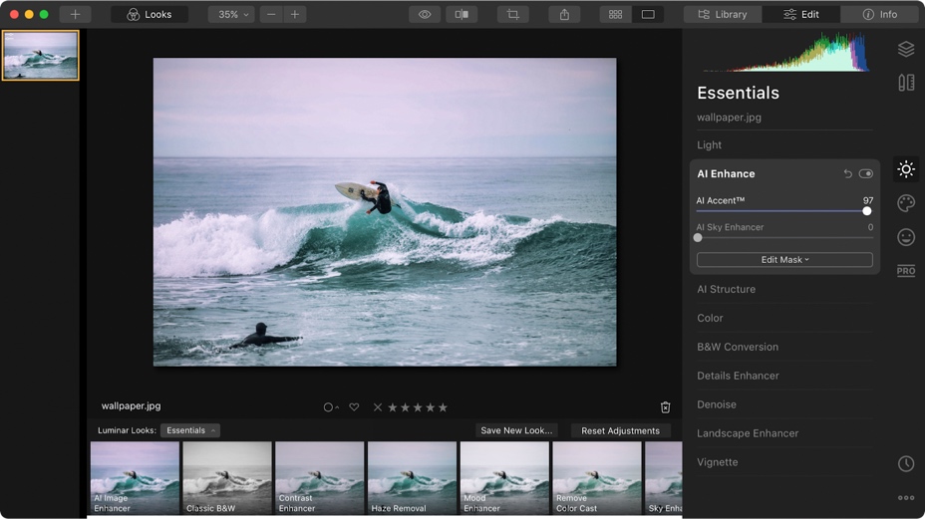The image size is (925, 519).
Task: Open the Edit Mask dropdown
Action: tap(784, 259)
